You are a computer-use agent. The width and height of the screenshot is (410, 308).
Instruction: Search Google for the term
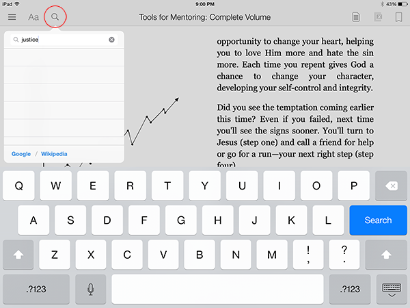pos(21,154)
